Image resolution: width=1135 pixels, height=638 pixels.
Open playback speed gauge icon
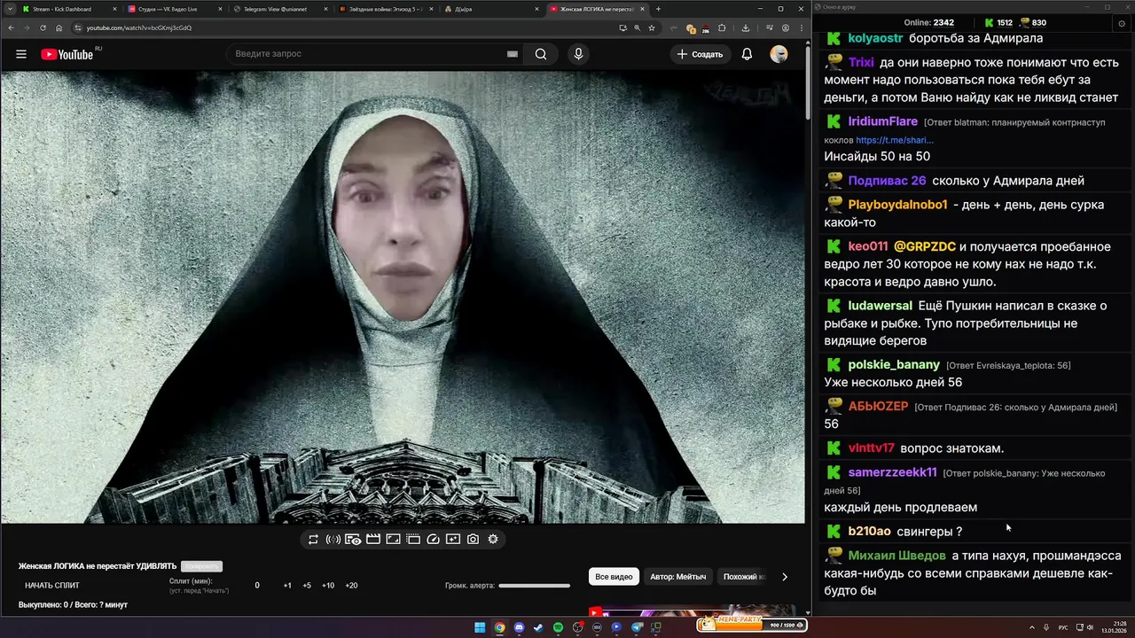coord(434,539)
